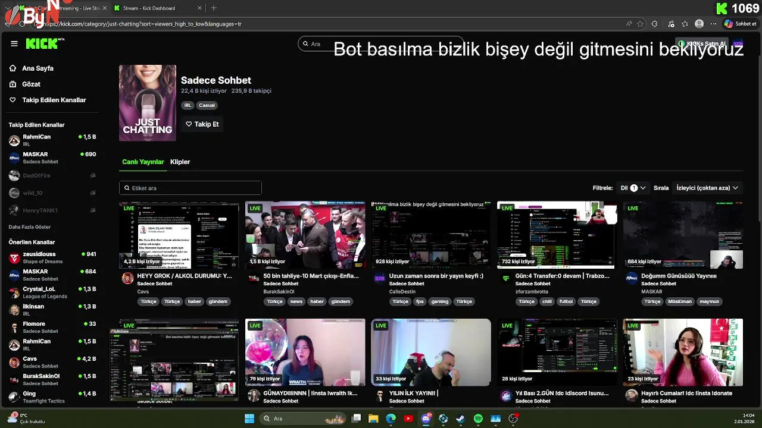Click the Uzun zaman sonra bir yayın keyfi title
The height and width of the screenshot is (428, 762).
[436, 276]
